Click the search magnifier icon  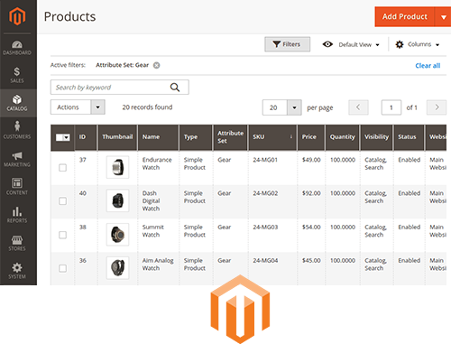tap(175, 88)
